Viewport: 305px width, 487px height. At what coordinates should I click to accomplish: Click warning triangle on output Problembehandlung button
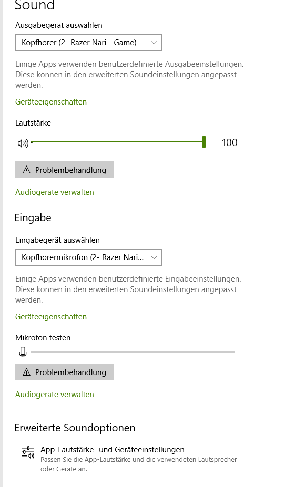[27, 170]
